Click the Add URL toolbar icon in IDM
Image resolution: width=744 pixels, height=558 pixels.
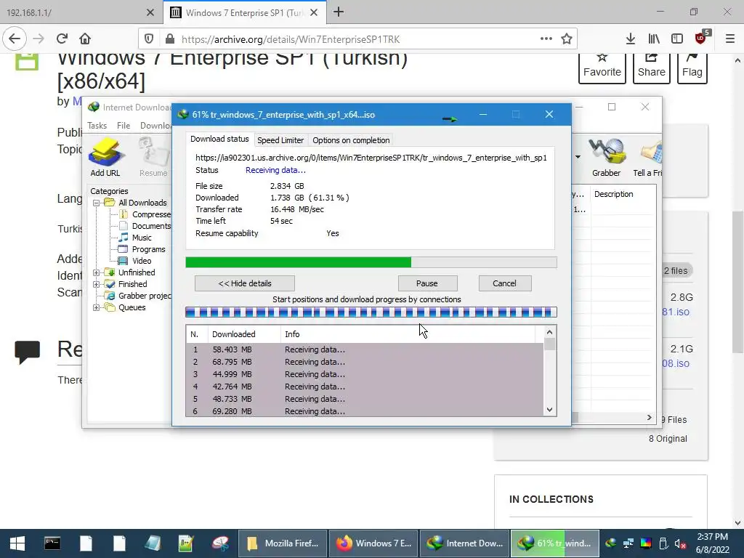pyautogui.click(x=105, y=157)
